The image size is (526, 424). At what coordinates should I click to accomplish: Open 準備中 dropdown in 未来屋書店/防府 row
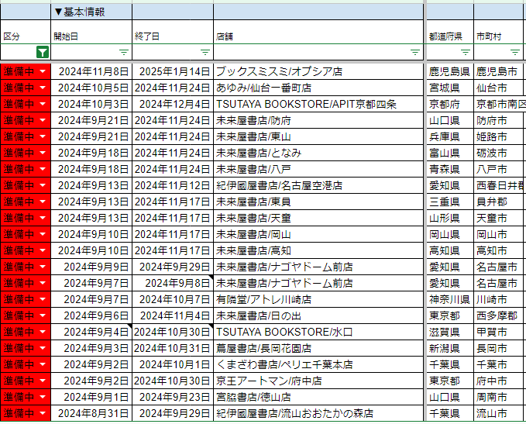43,120
